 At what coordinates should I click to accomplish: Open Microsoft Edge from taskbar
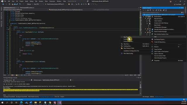pyautogui.click(x=21, y=102)
